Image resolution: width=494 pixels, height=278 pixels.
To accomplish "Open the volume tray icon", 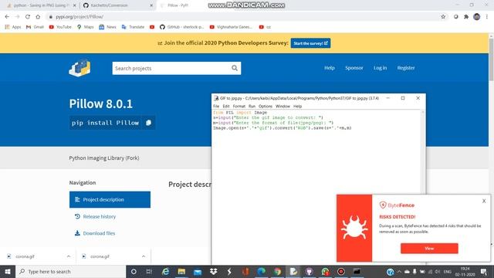I will pos(438,271).
